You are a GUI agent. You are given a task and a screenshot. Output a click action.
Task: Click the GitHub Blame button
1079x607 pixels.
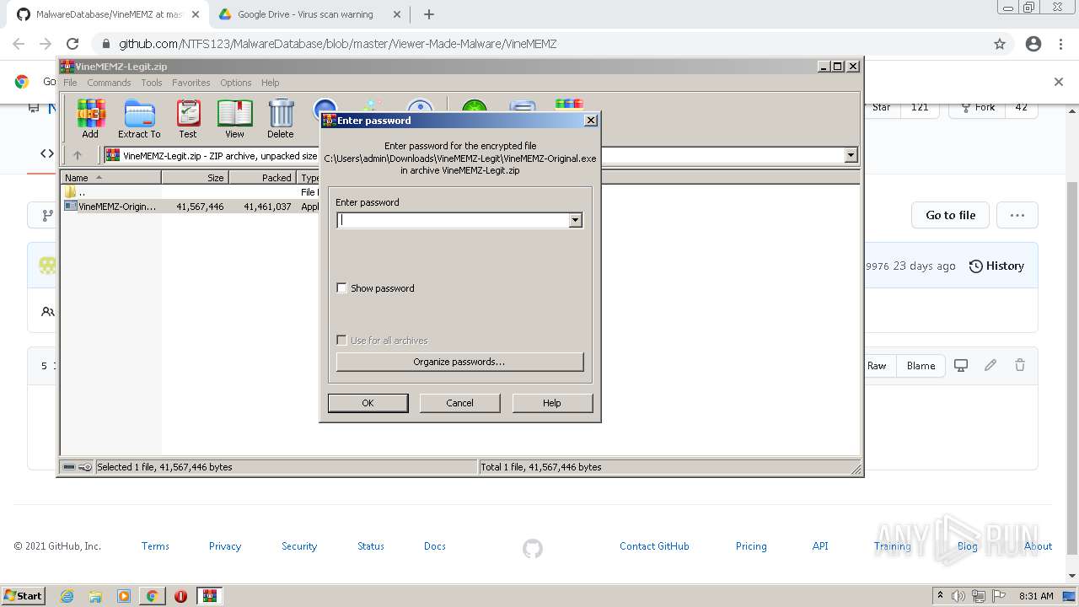point(921,366)
